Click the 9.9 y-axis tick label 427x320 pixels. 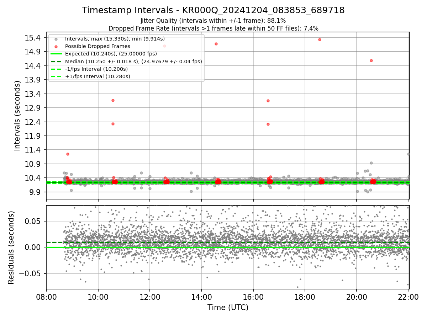point(35,192)
